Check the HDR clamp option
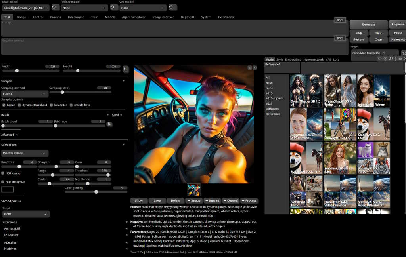The width and height of the screenshot is (406, 257). (x=3, y=173)
